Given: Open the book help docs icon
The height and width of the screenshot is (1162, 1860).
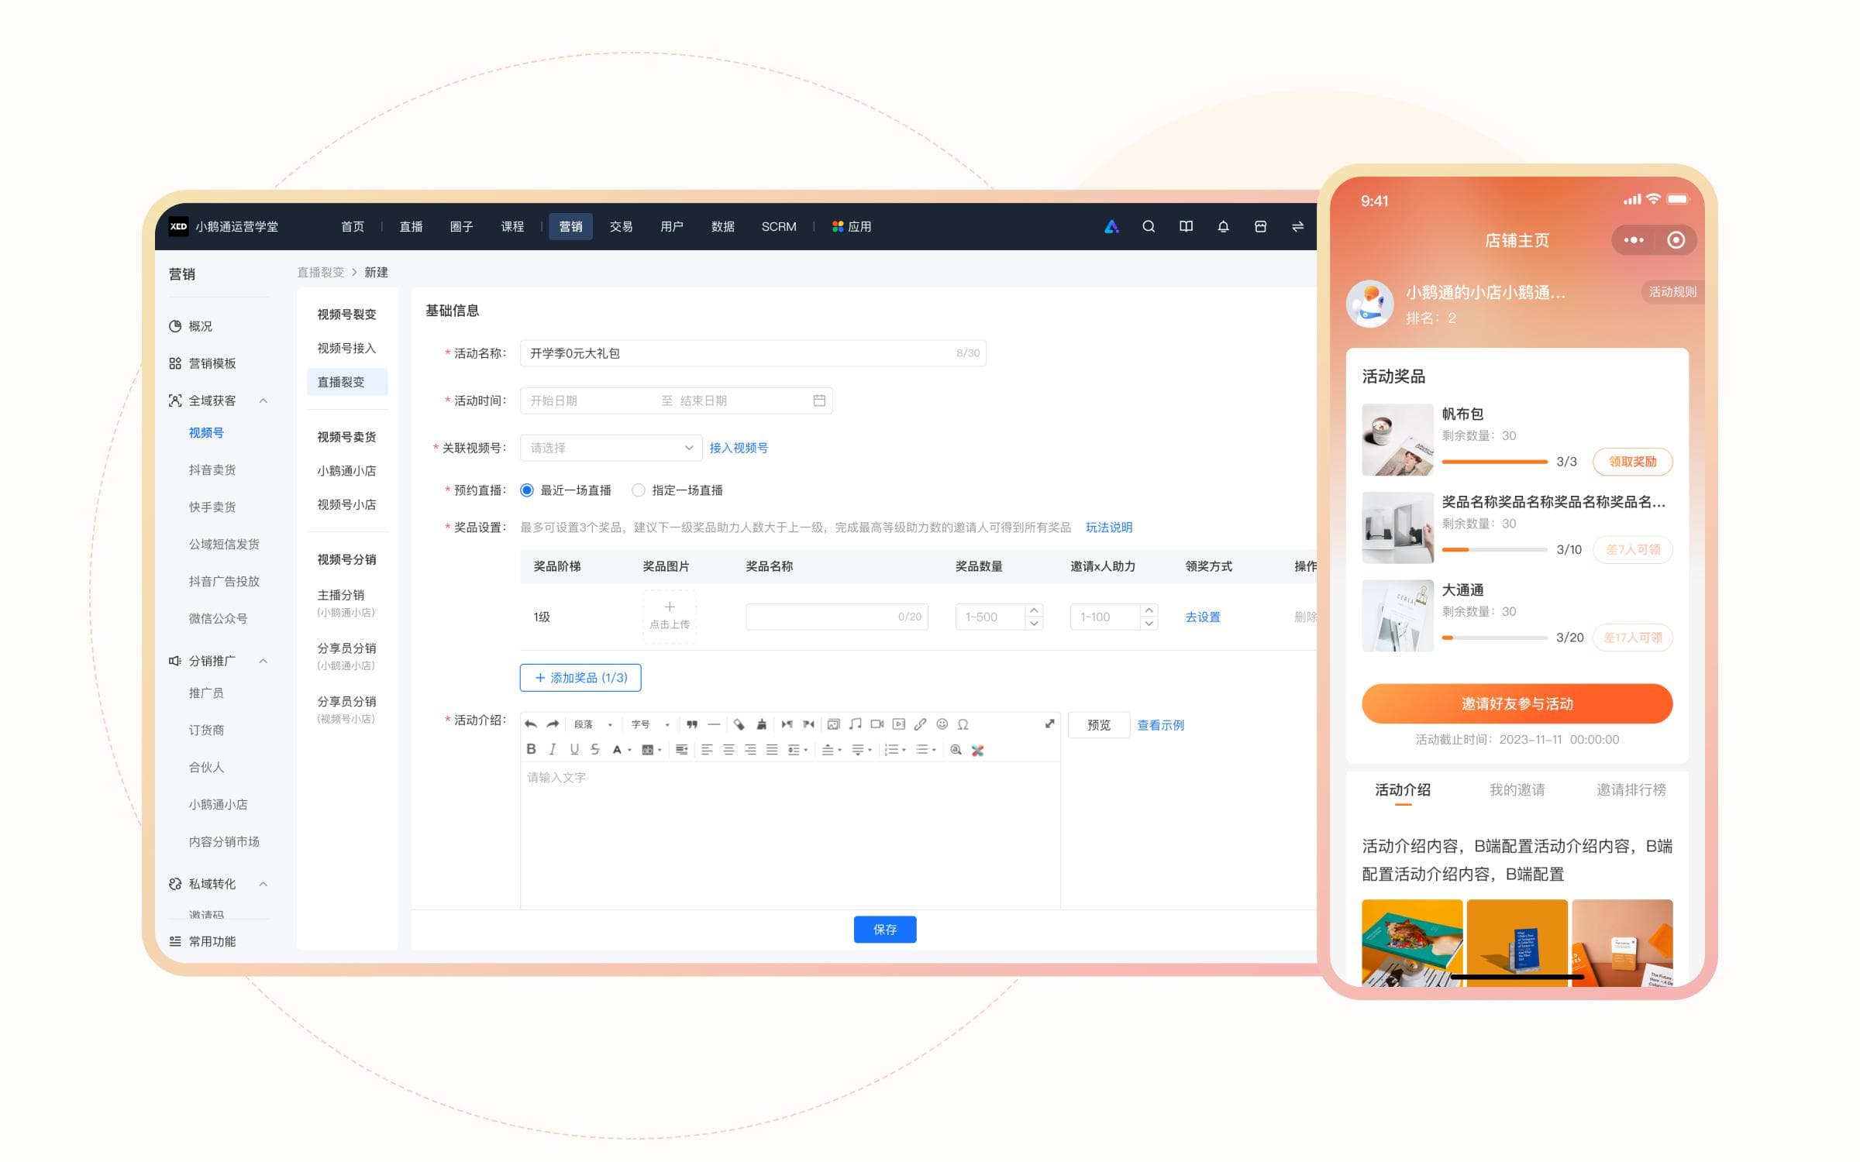Looking at the screenshot, I should click(1186, 226).
